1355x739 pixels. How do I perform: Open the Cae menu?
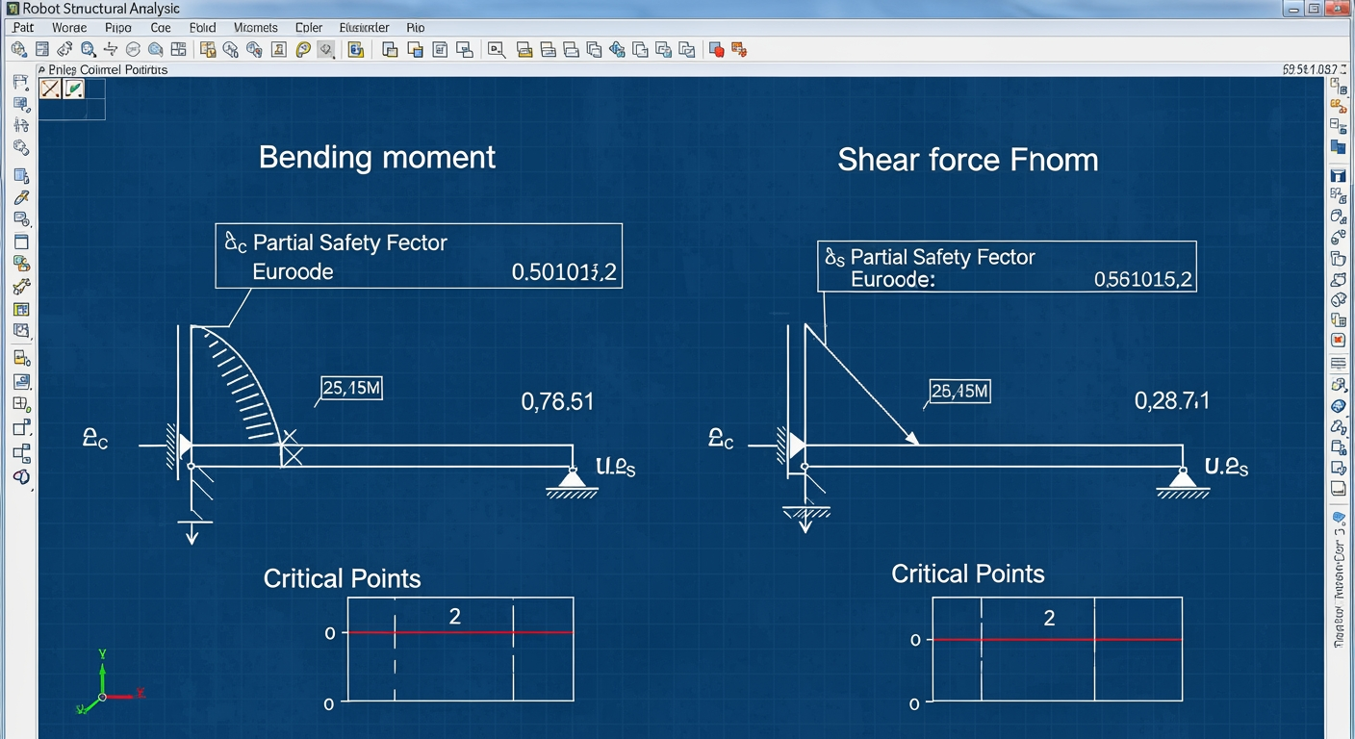click(161, 28)
